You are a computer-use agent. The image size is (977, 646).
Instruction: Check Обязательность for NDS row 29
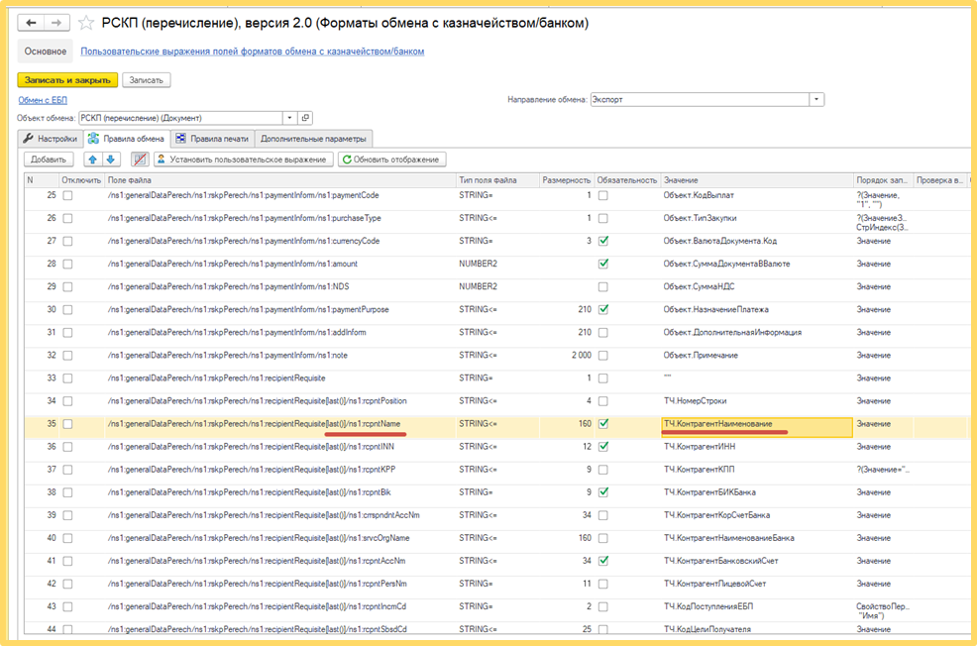coord(603,287)
